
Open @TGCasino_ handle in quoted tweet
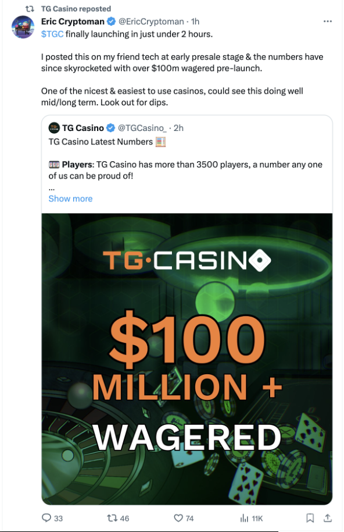tap(142, 128)
